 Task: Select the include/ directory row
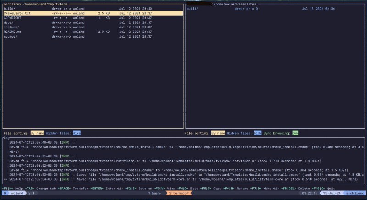tap(93, 27)
